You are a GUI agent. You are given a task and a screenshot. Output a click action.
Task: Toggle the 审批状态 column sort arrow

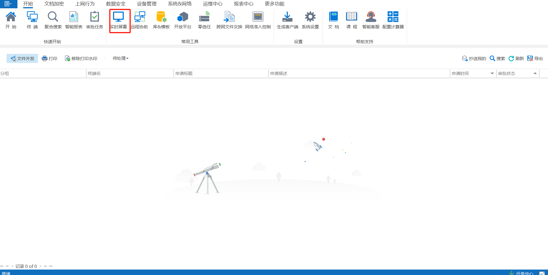[x=535, y=73]
